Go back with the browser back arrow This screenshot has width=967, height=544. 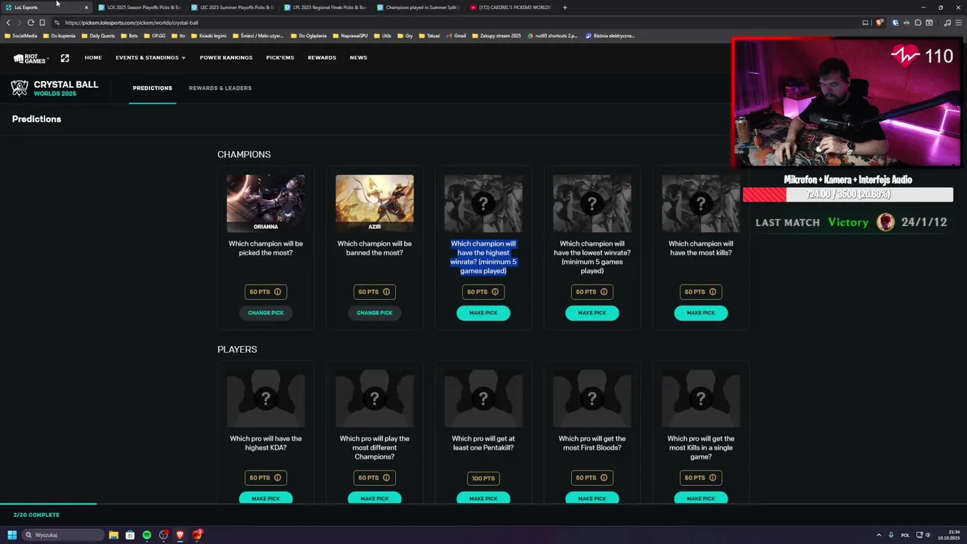8,23
